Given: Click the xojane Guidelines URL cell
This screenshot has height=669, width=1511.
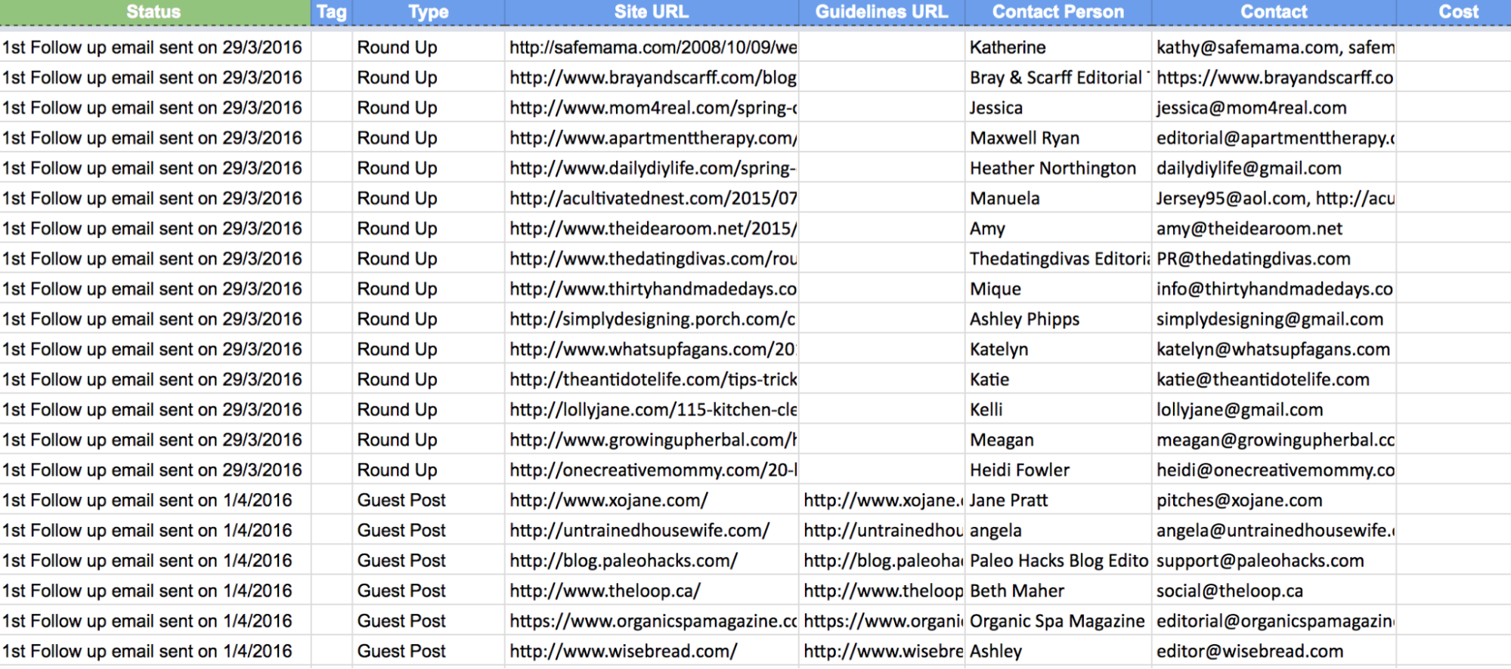Looking at the screenshot, I should pos(882,501).
